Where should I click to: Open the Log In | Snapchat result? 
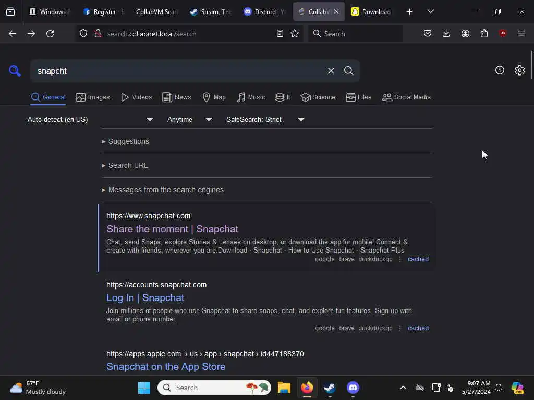(x=145, y=297)
